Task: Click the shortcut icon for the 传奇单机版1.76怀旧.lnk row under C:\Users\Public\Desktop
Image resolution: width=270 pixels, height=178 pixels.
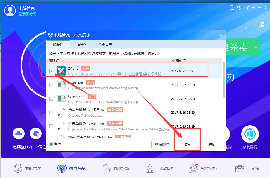Action: [61, 112]
